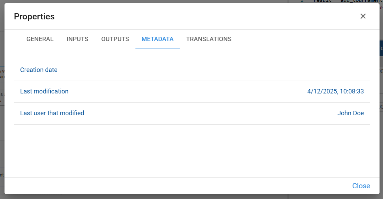Screen dimensions: 383x199
Task: Select the 4/12/2025, 10:08:33 timestamp value
Action: point(335,91)
